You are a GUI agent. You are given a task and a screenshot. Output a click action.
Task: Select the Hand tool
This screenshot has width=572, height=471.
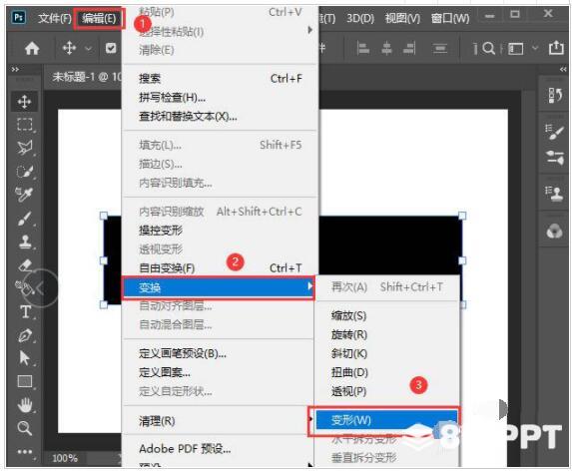click(x=25, y=405)
